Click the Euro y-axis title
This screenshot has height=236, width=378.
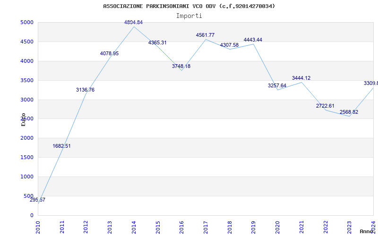tap(23, 120)
